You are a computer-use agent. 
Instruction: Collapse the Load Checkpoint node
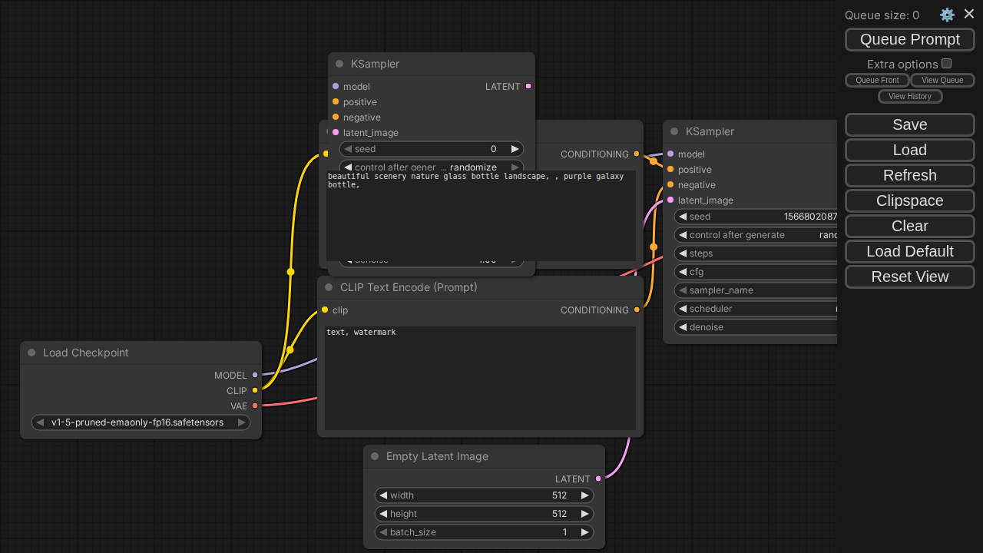coord(31,353)
